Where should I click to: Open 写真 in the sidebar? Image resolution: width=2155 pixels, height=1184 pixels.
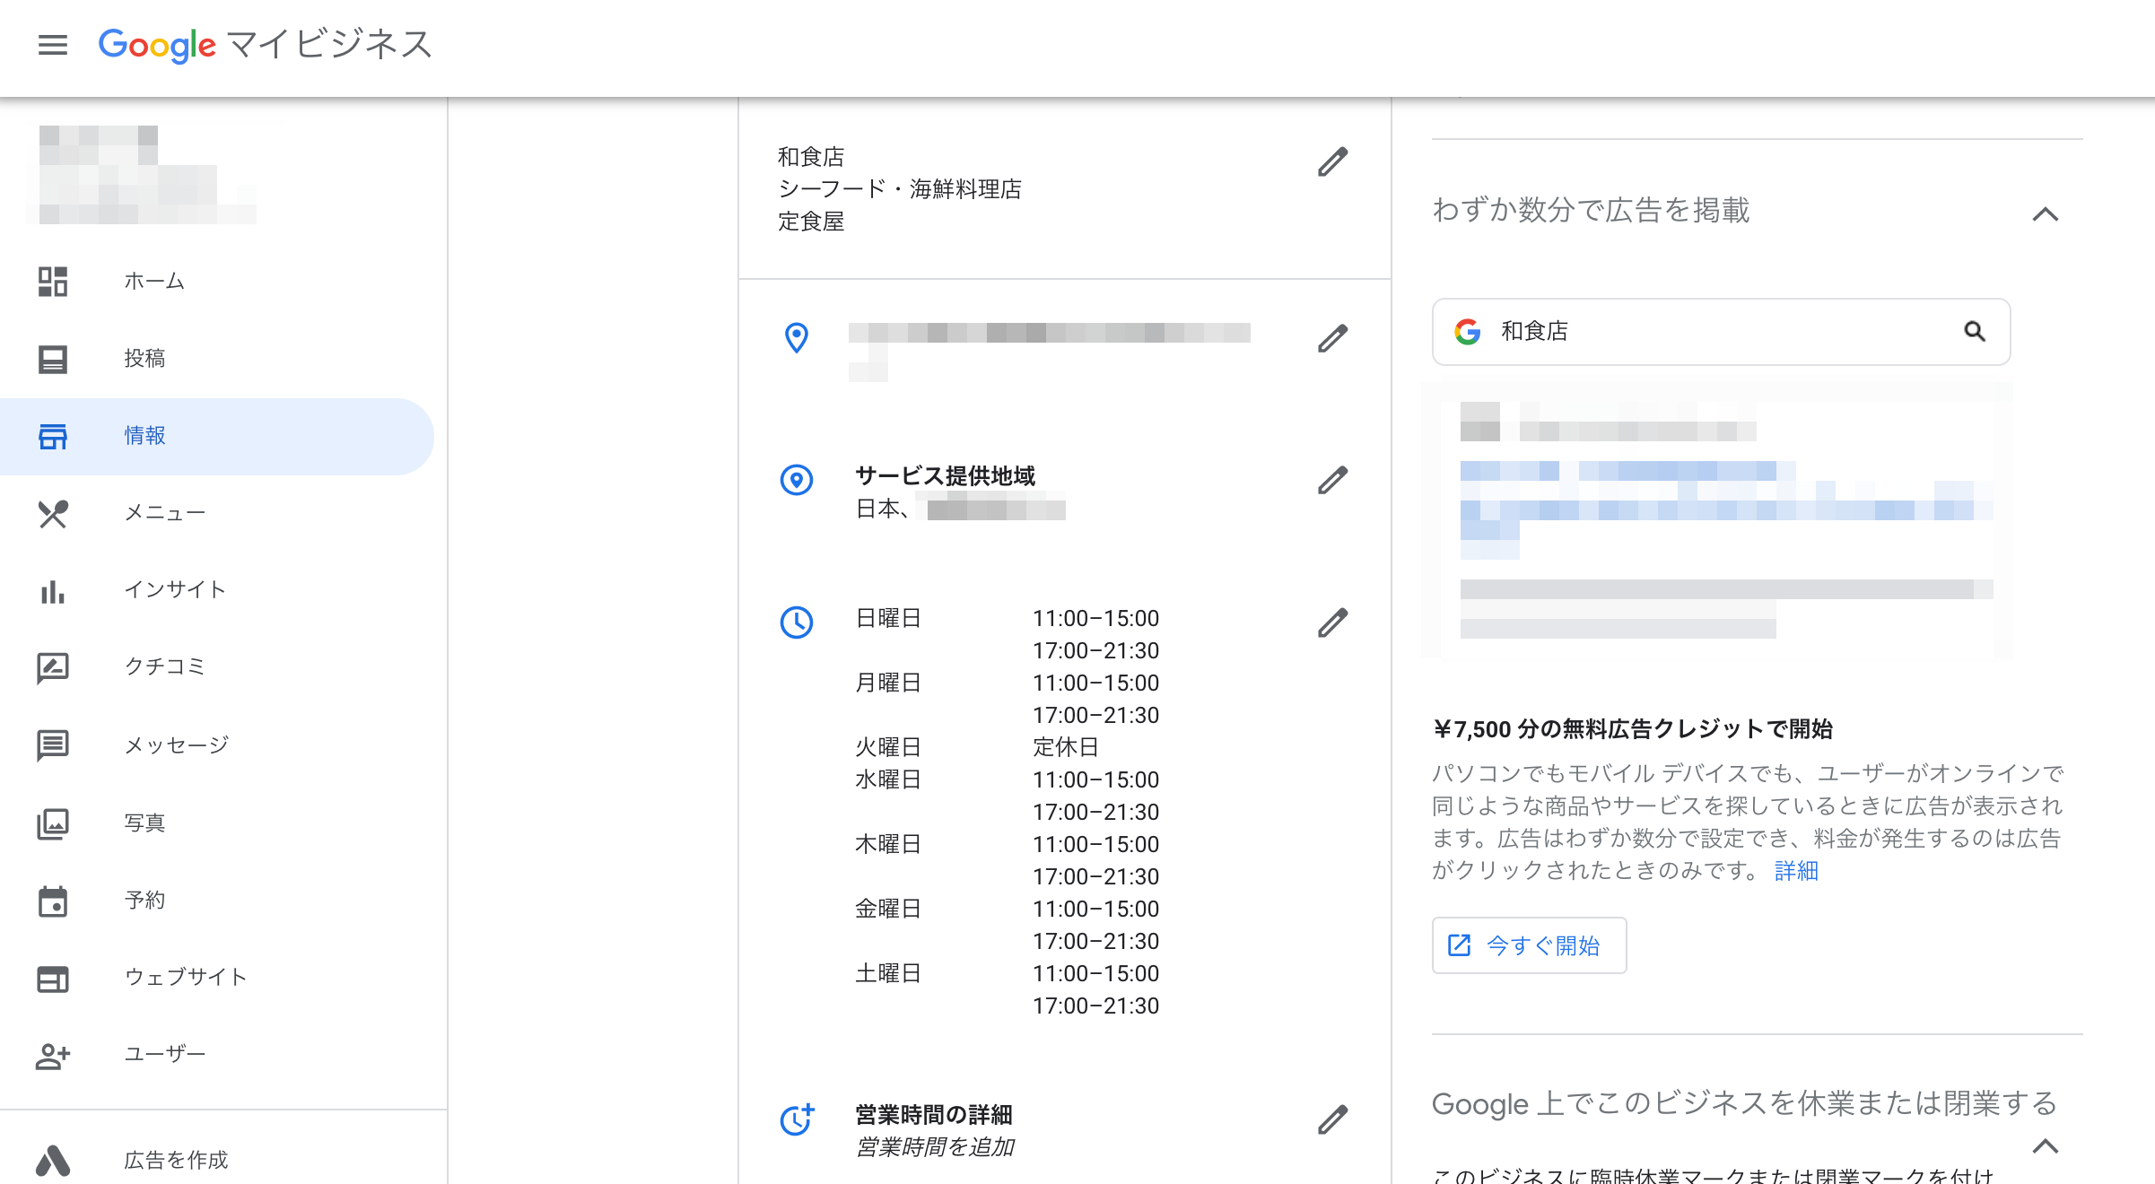point(217,823)
